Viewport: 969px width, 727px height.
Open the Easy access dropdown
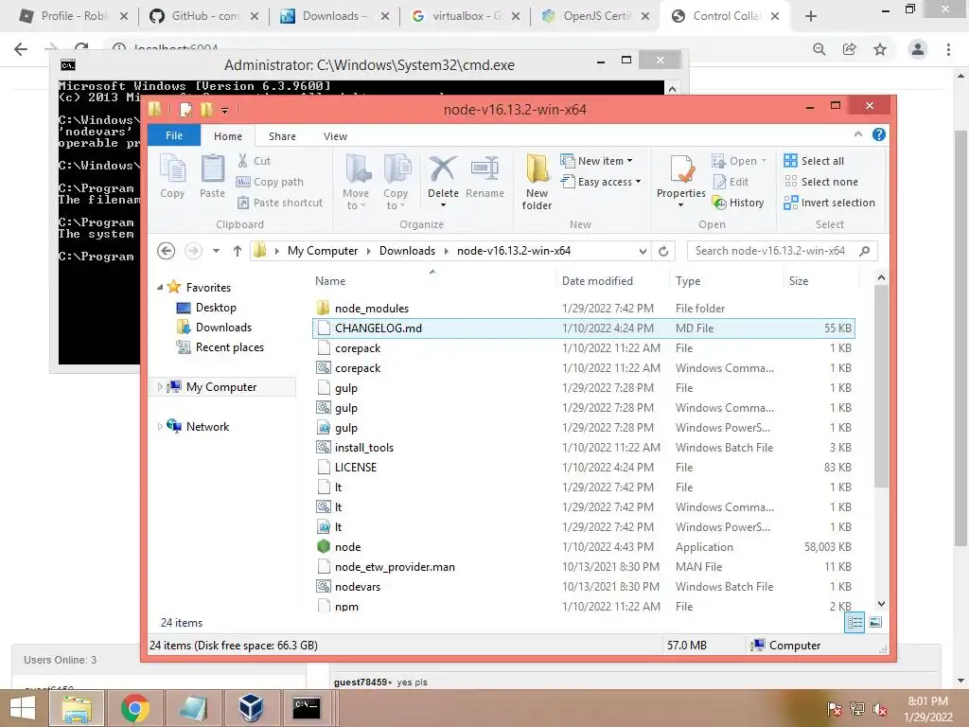point(601,182)
